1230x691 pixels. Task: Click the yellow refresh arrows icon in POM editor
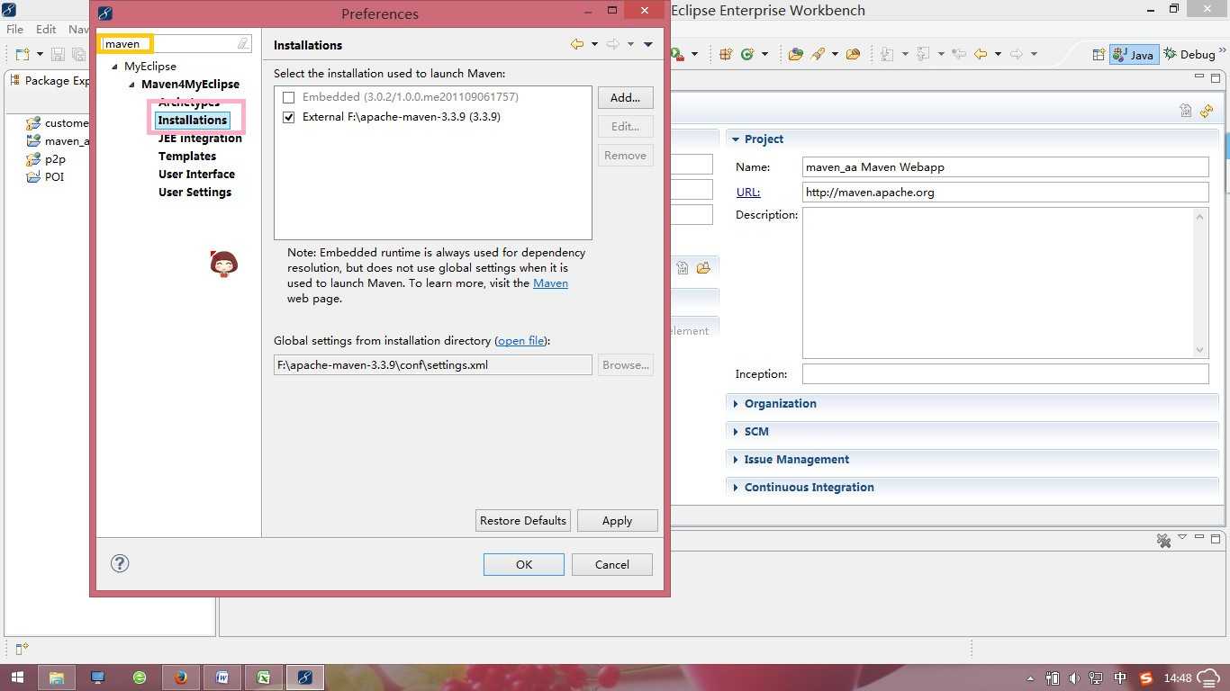(x=1207, y=112)
